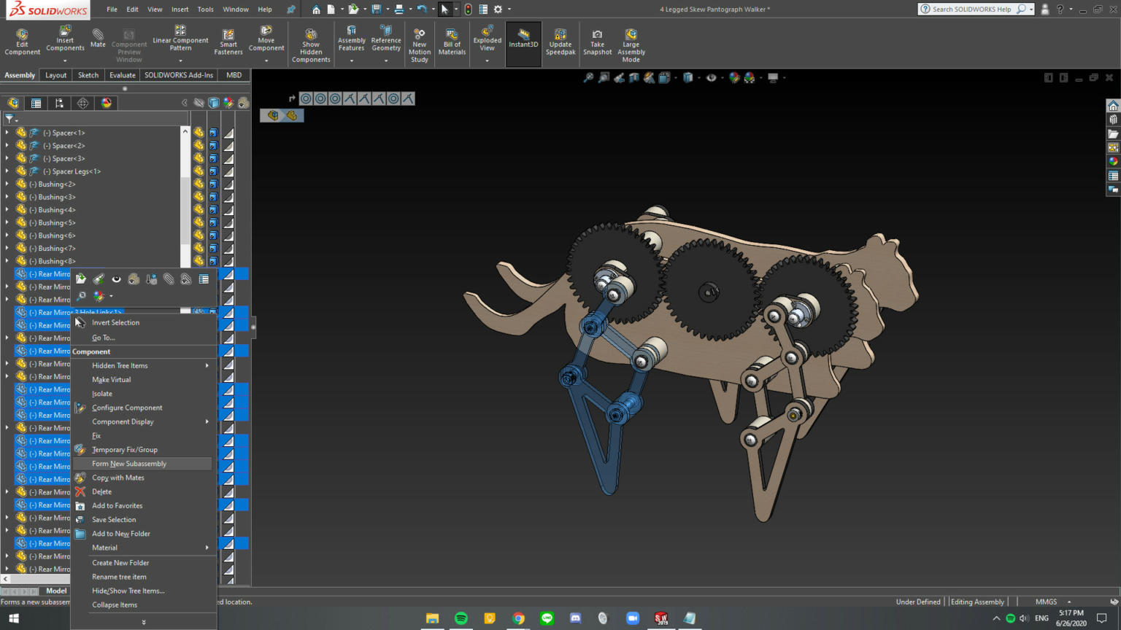Open Spotify from taskbar

point(461,618)
